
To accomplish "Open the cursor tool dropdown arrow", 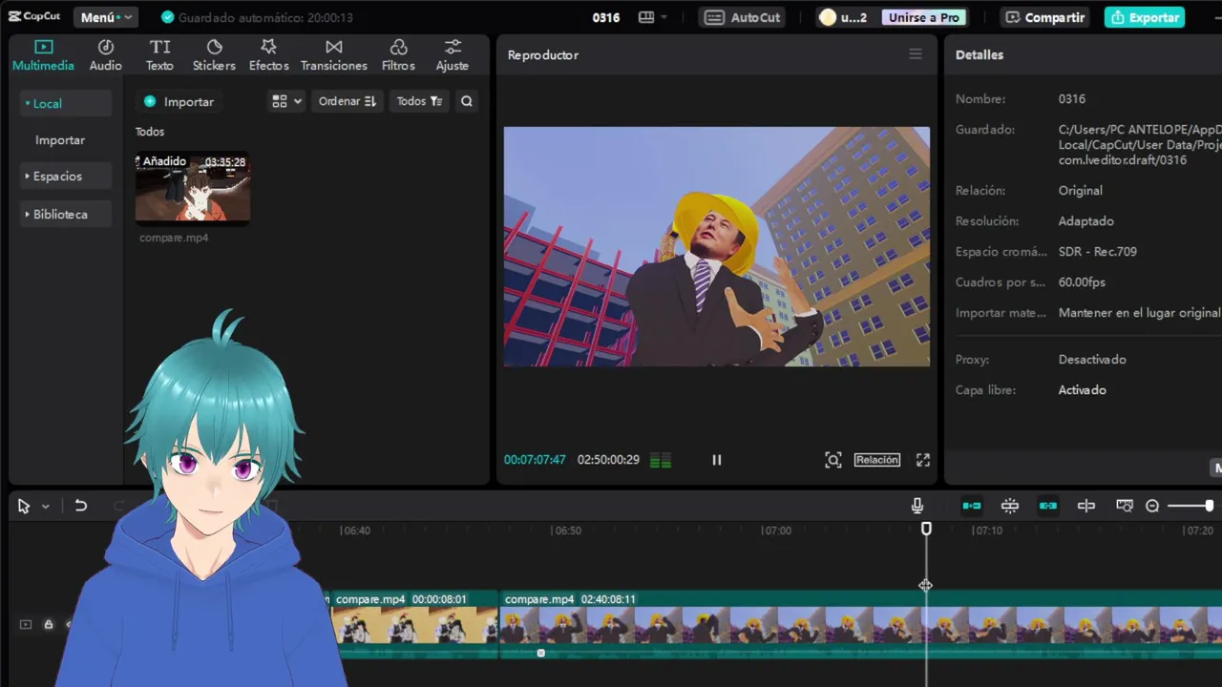I will click(45, 507).
